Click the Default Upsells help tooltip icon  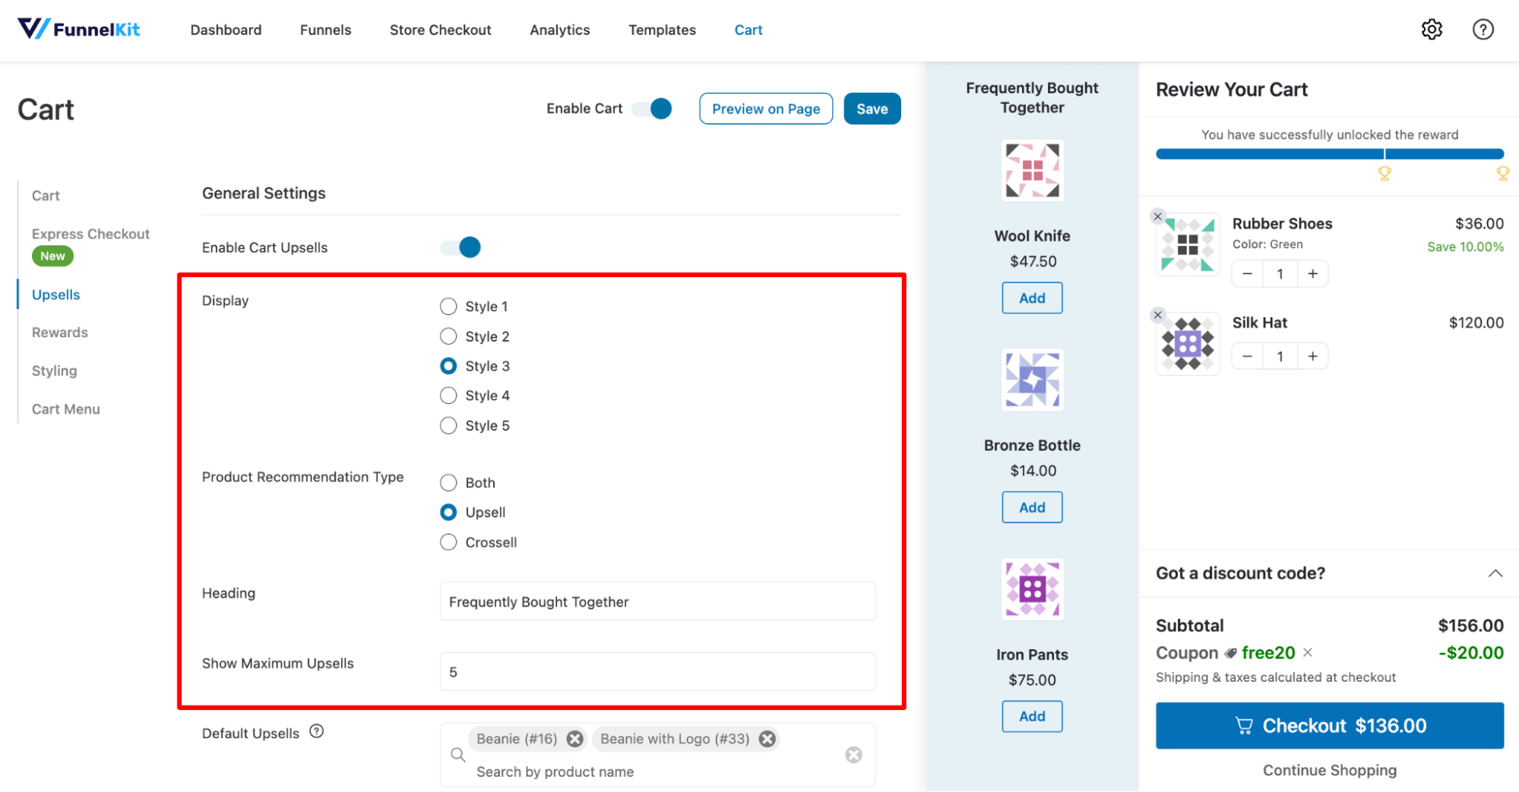(x=317, y=731)
